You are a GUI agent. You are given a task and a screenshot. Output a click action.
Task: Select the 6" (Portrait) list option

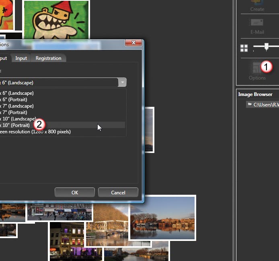tap(62, 100)
